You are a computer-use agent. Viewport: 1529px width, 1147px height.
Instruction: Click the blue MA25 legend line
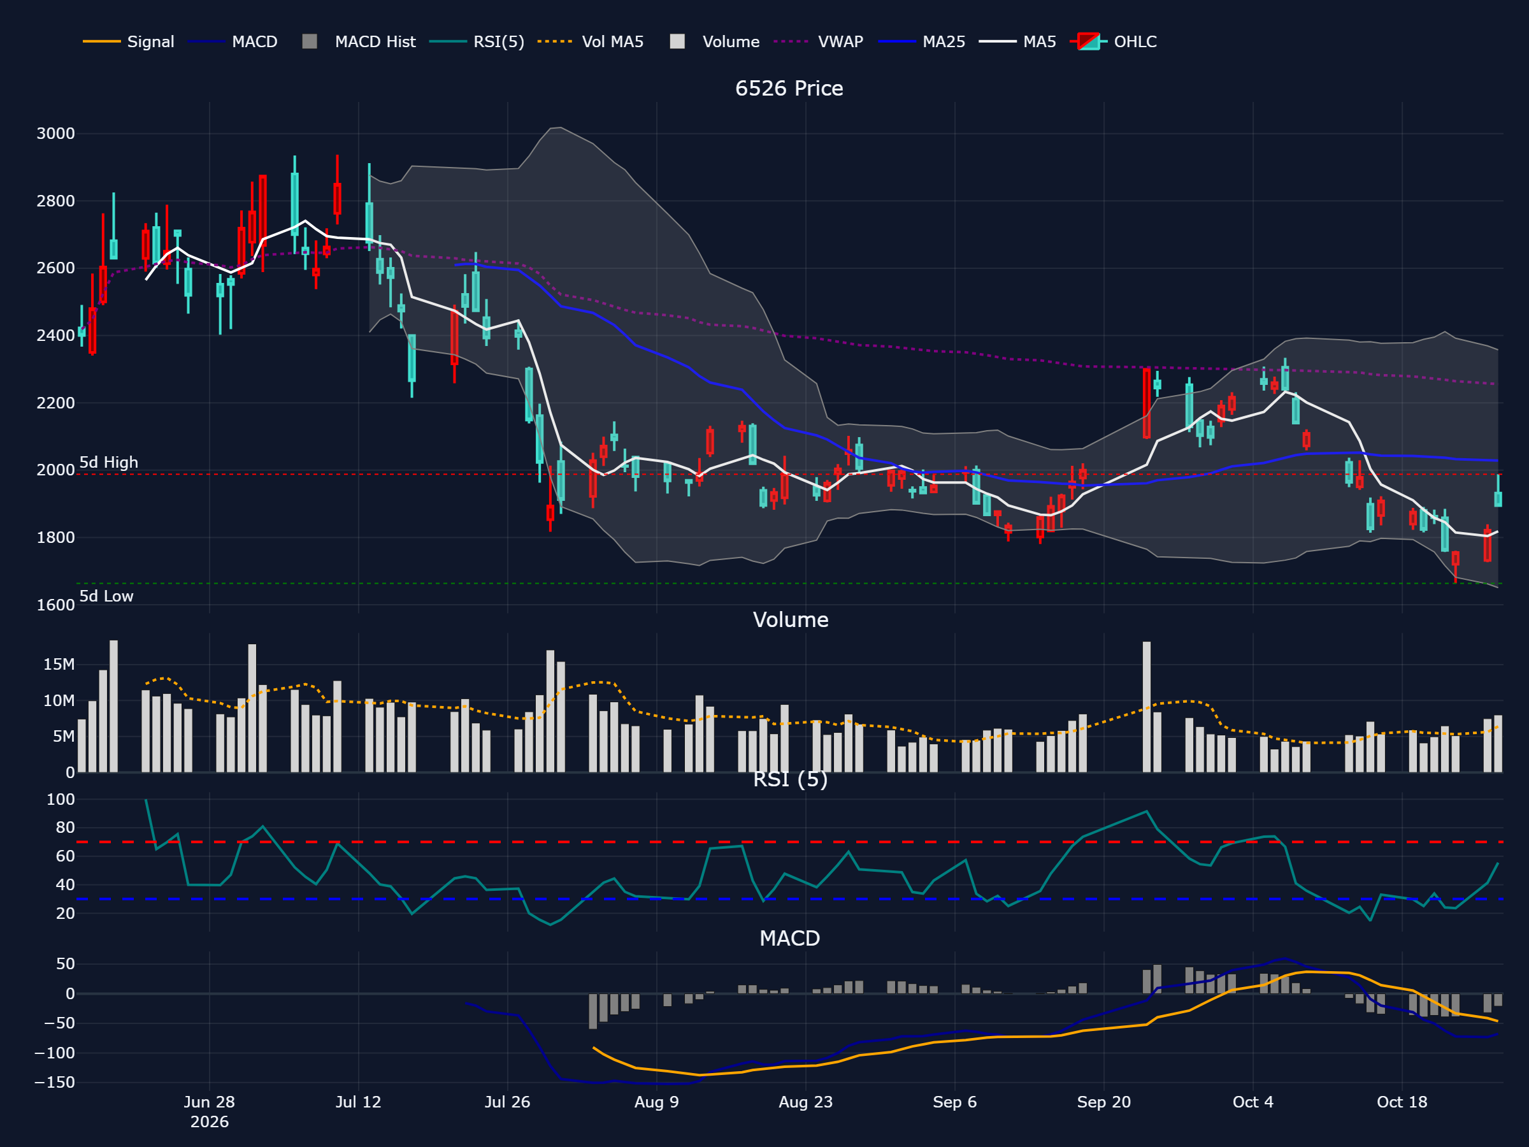tap(896, 41)
